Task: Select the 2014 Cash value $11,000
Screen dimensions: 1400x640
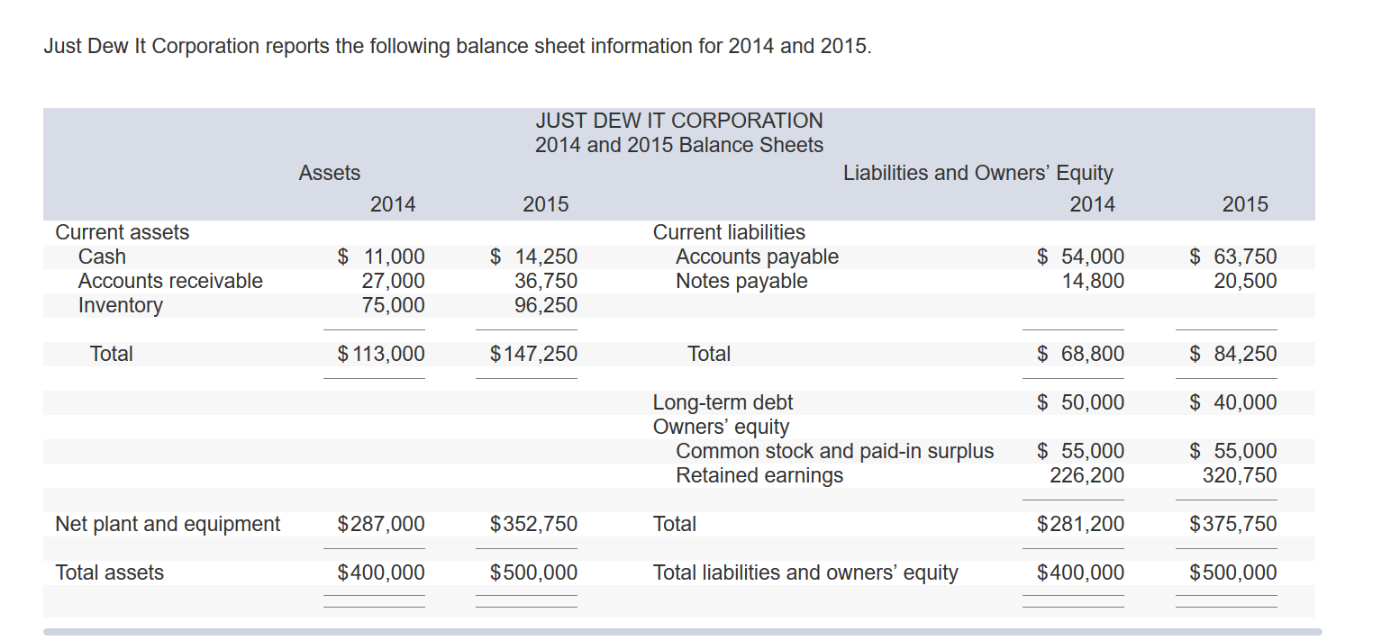Action: pyautogui.click(x=381, y=257)
